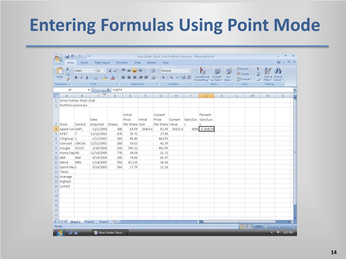
Task: Toggle Middle Align vertical alignment
Action: point(129,71)
